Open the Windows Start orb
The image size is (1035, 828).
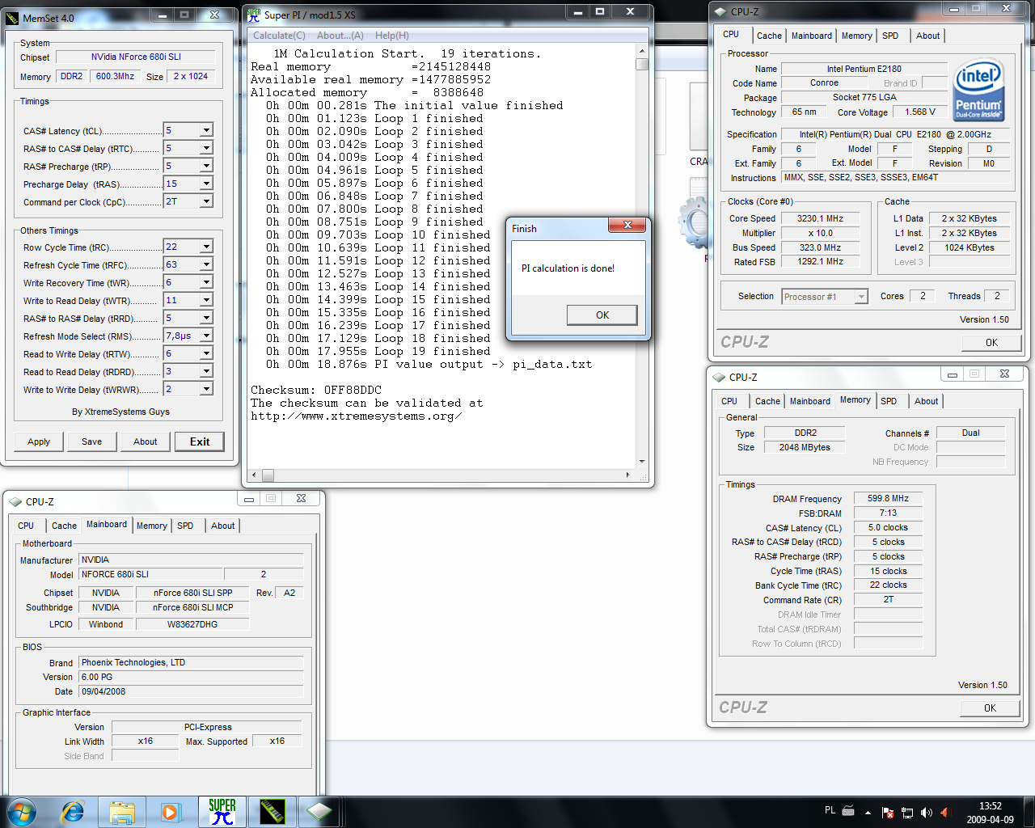click(x=22, y=811)
